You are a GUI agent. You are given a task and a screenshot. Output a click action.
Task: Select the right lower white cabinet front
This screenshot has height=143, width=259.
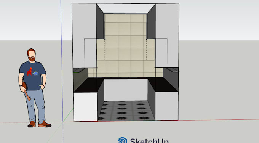coord(167,106)
